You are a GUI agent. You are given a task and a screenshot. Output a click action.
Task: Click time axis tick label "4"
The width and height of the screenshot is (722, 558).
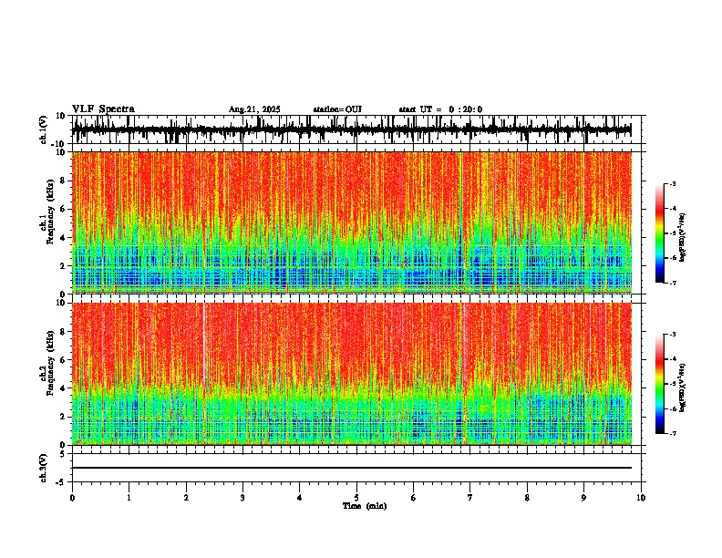tap(300, 498)
